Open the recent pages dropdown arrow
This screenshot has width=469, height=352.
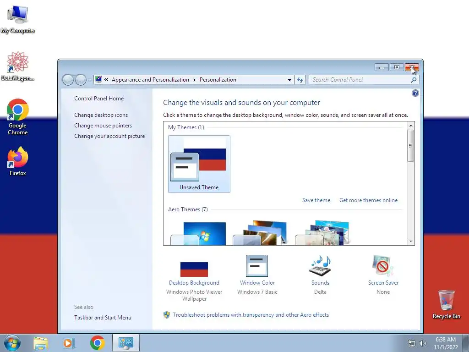[x=90, y=80]
